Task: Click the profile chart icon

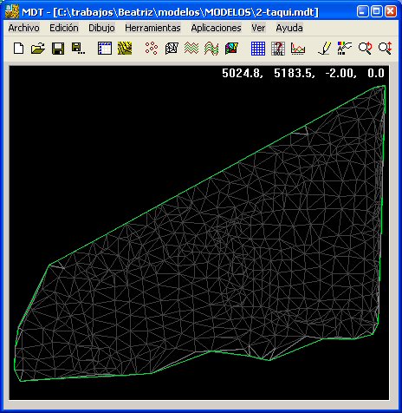Action: tap(298, 48)
